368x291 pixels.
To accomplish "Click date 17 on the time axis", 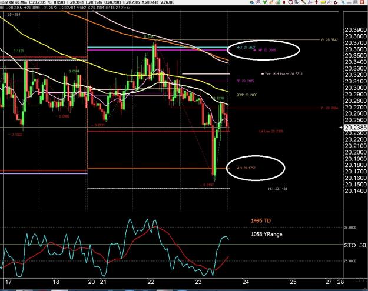I will coord(8,282).
